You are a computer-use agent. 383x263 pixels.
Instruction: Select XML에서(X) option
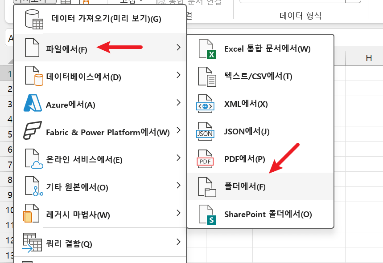(x=260, y=104)
